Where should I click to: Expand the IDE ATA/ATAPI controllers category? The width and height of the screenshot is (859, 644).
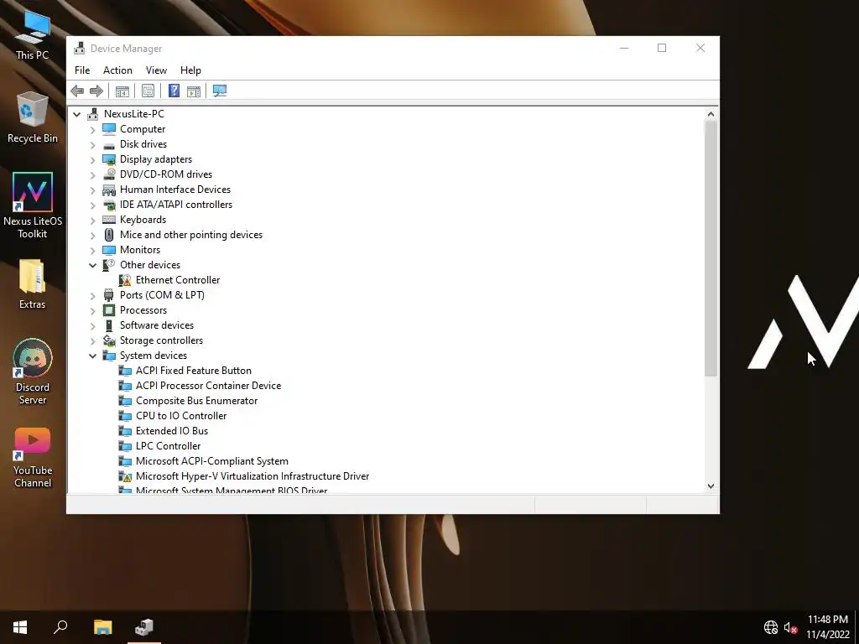(92, 205)
